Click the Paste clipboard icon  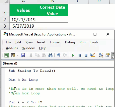tap(44, 55)
